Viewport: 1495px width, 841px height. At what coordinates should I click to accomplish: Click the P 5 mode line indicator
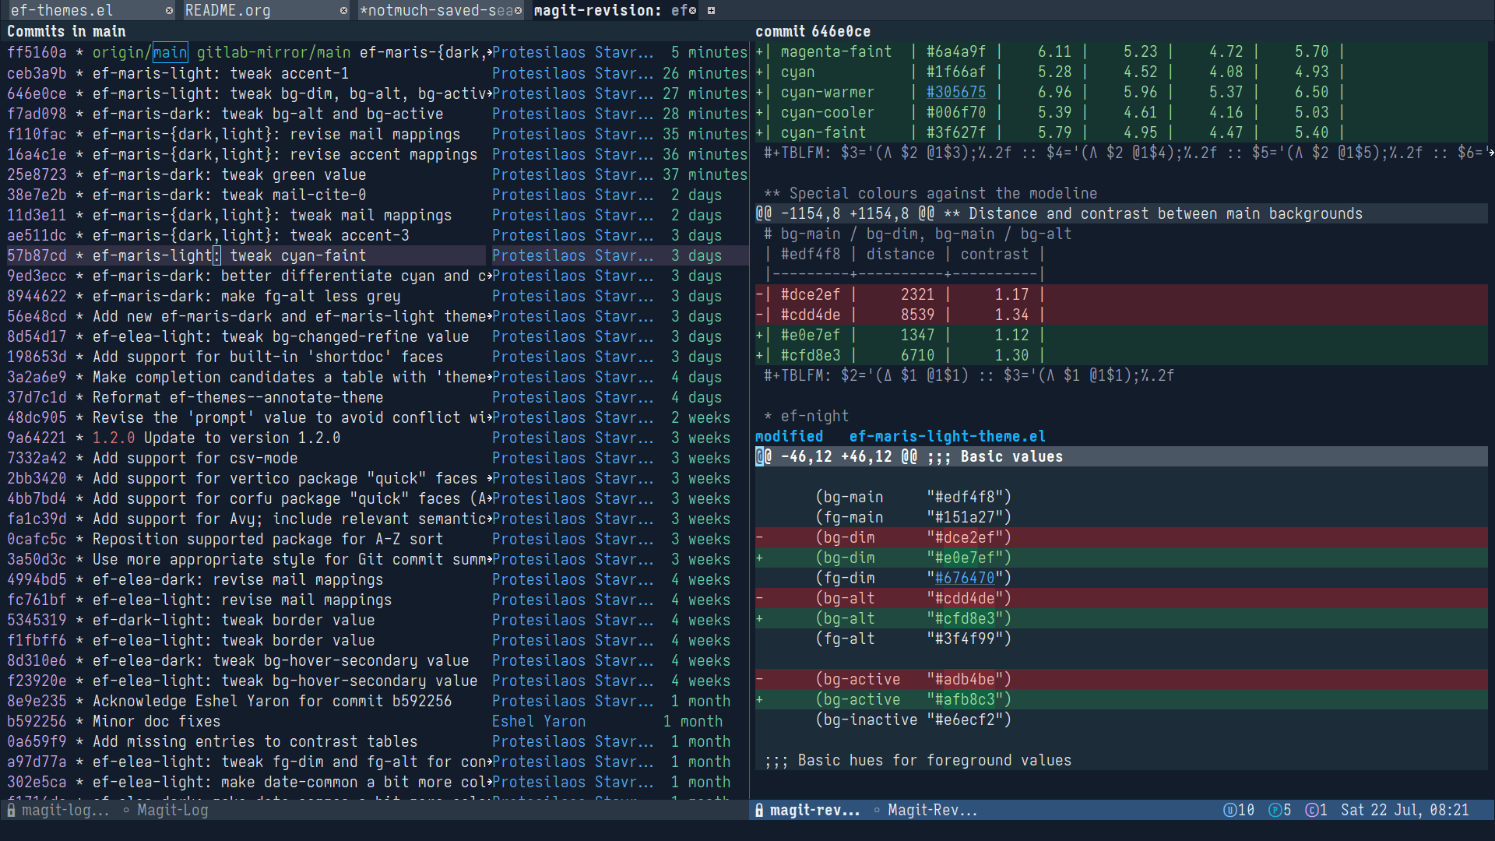click(x=1279, y=810)
